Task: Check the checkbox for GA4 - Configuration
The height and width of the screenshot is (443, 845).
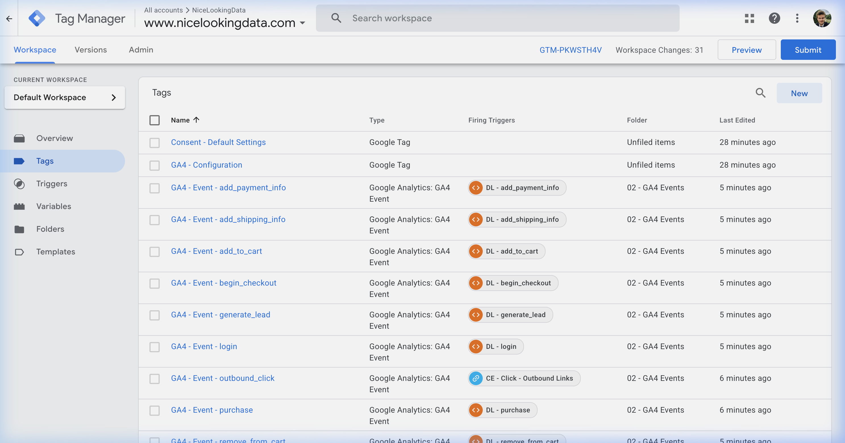Action: [155, 165]
